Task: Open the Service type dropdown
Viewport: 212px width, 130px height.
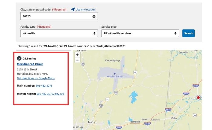Action: (x=140, y=33)
